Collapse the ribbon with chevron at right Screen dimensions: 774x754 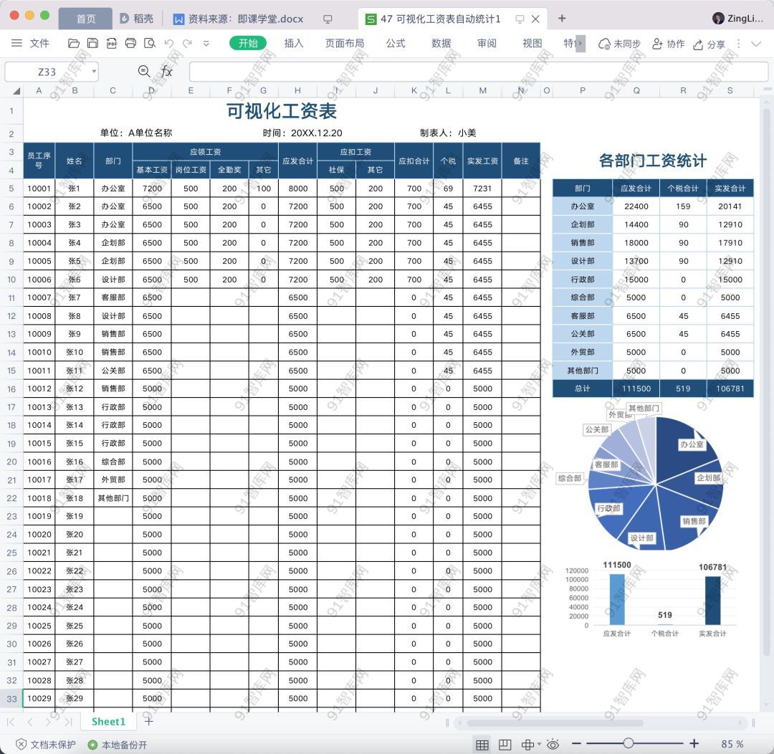pyautogui.click(x=757, y=44)
